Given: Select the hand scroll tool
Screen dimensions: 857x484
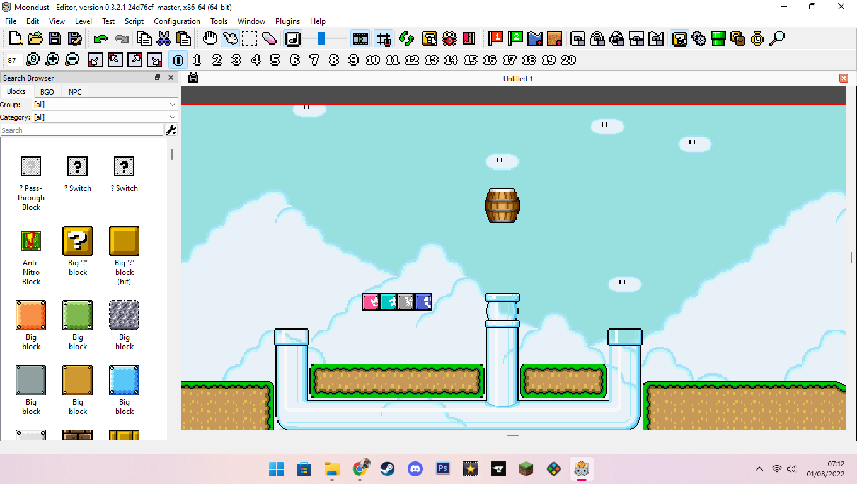Looking at the screenshot, I should pos(210,39).
